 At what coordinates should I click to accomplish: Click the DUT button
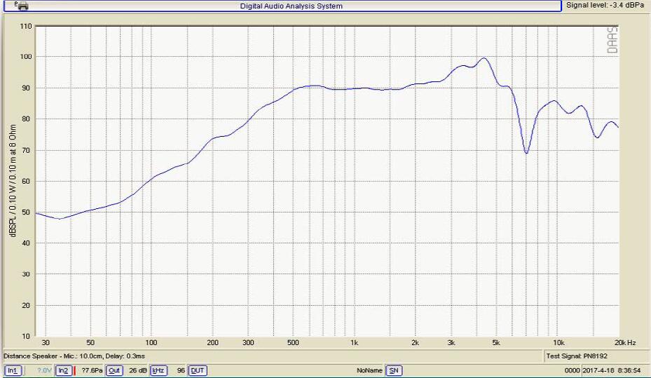coord(198,370)
